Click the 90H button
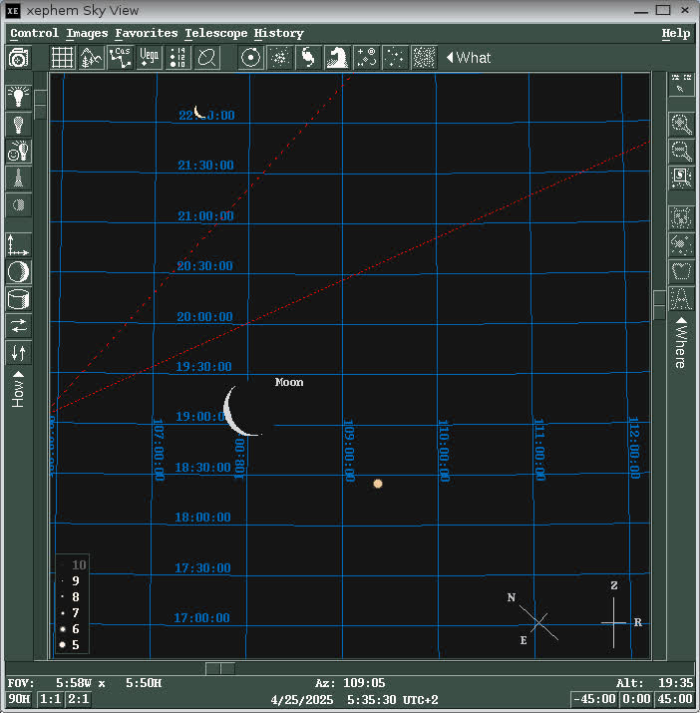Viewport: 700px width, 713px height. [20, 700]
